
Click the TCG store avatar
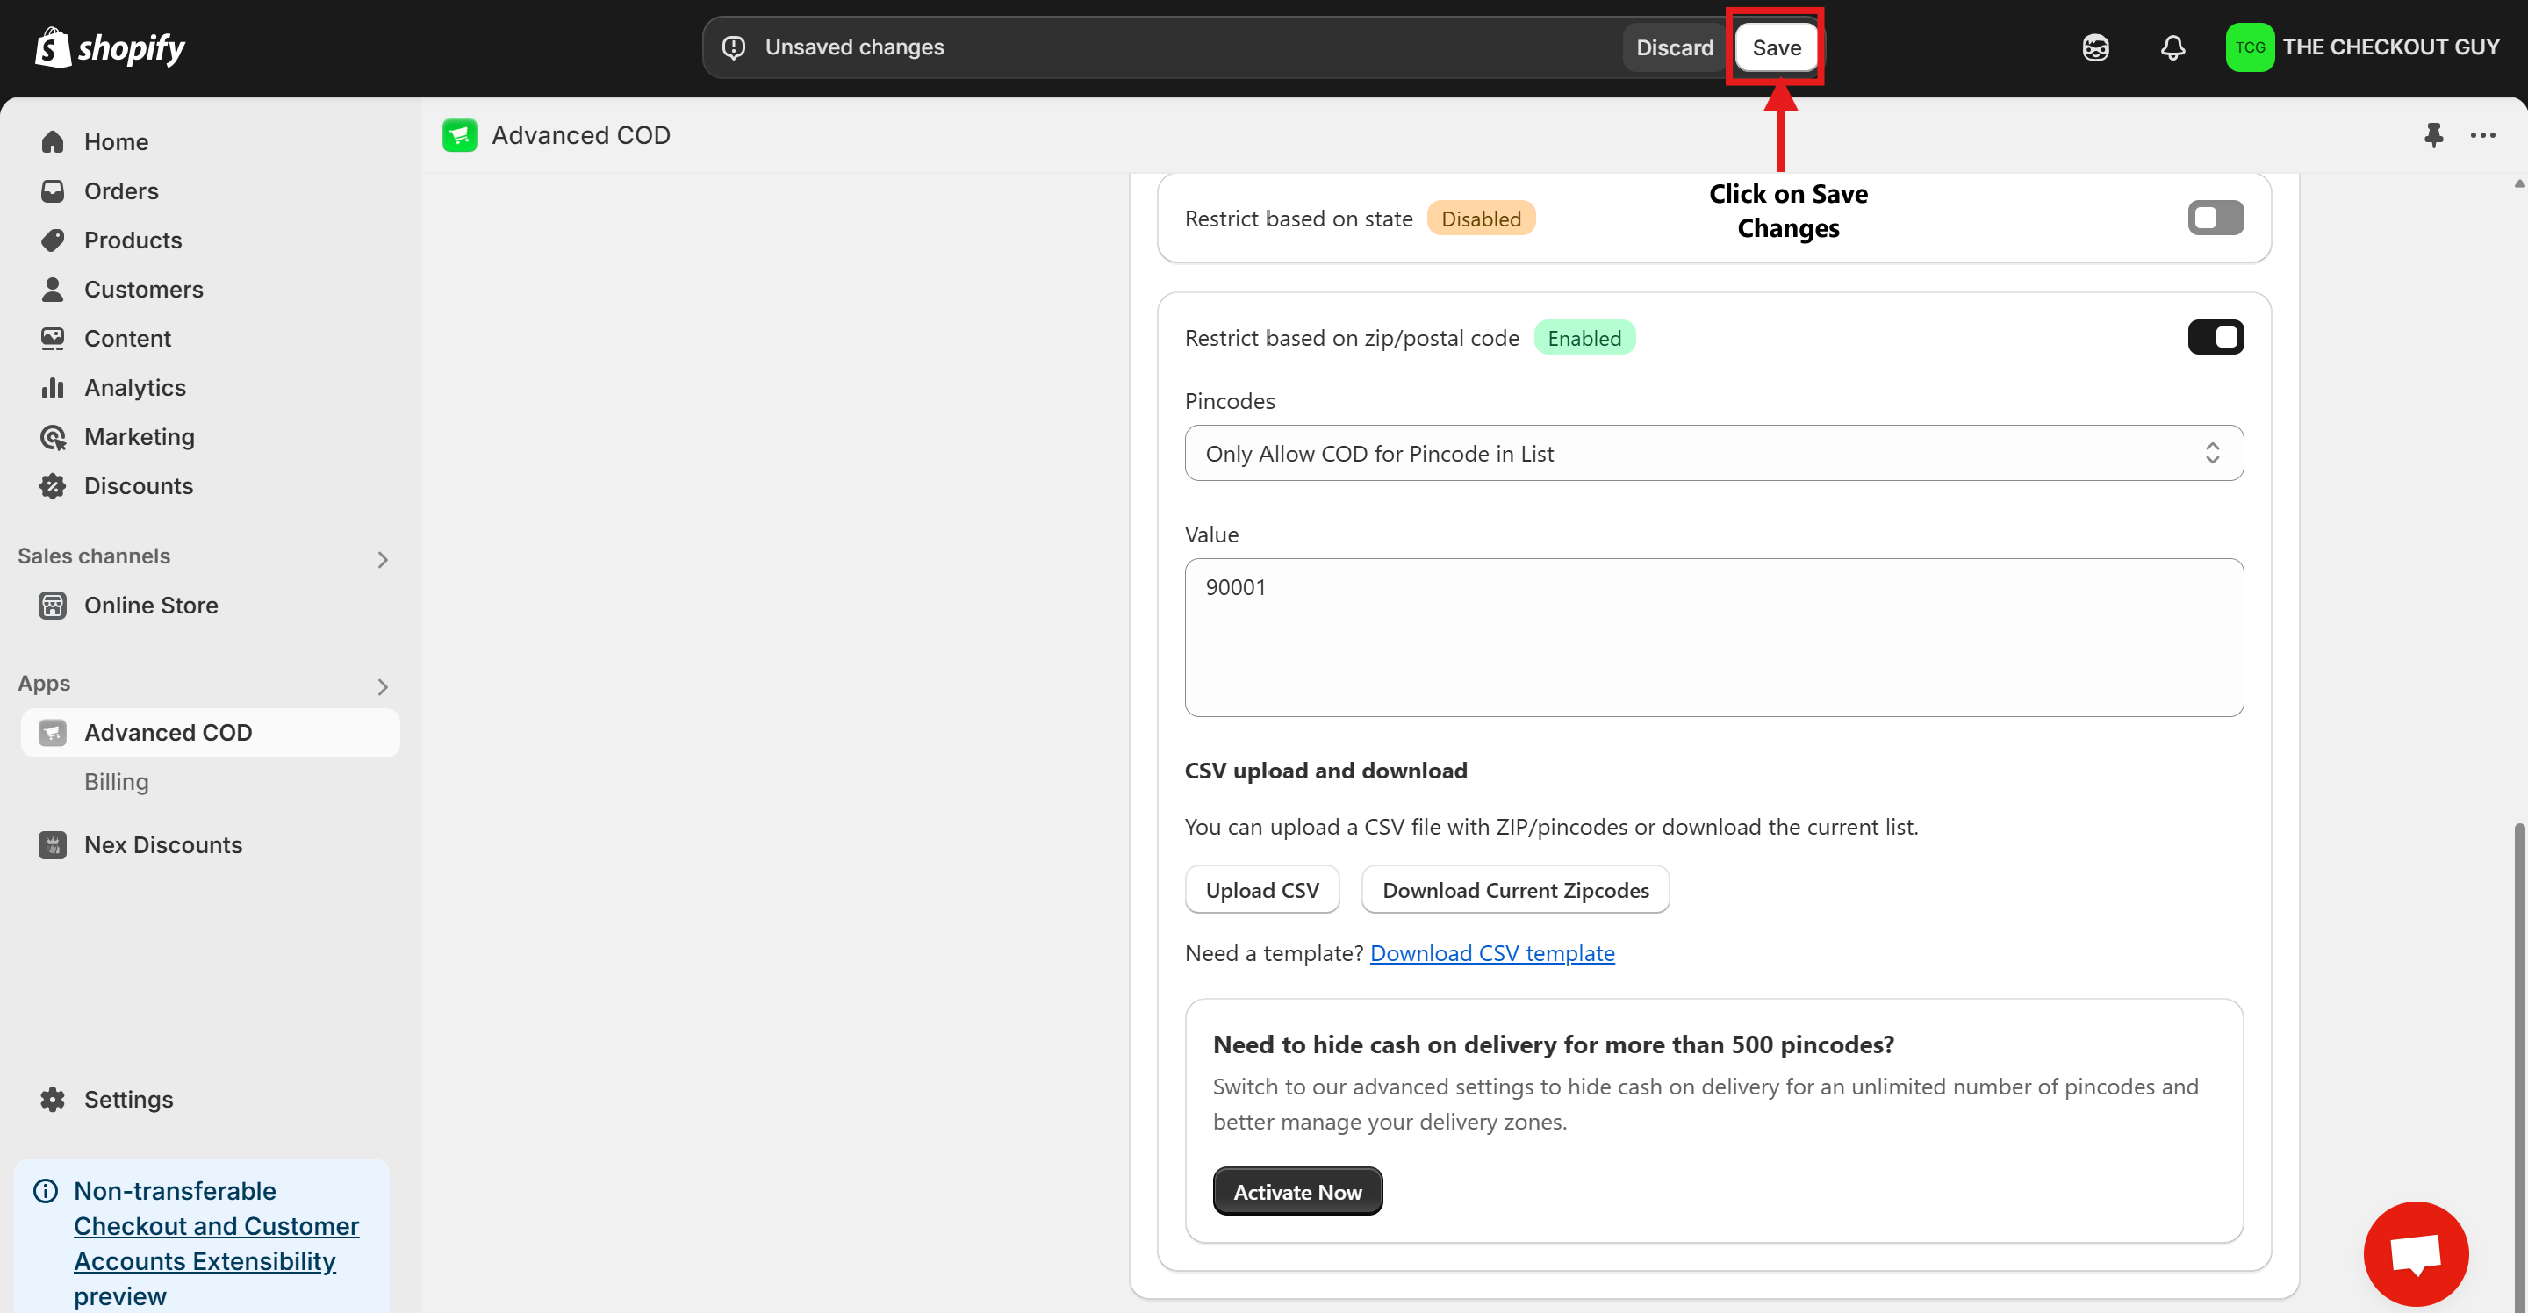(2249, 47)
